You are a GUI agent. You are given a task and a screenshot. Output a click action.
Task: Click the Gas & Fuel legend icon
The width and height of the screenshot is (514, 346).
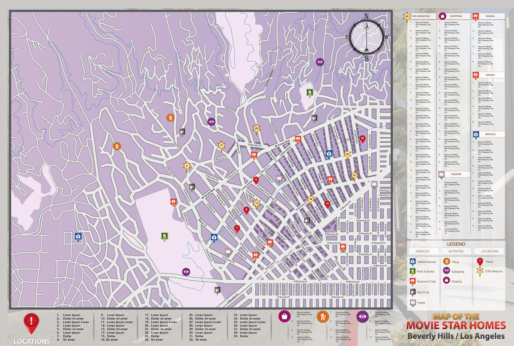(x=412, y=292)
